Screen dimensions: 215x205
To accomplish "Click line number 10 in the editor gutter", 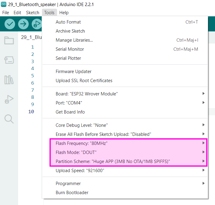I will coord(31,111).
